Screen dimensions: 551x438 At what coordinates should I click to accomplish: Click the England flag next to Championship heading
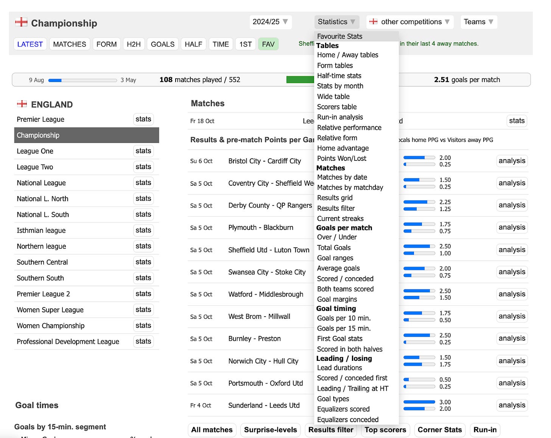click(x=21, y=22)
